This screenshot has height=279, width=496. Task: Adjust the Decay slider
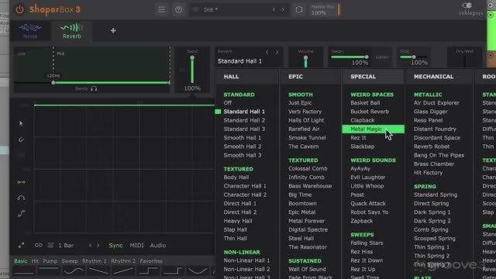point(350,57)
